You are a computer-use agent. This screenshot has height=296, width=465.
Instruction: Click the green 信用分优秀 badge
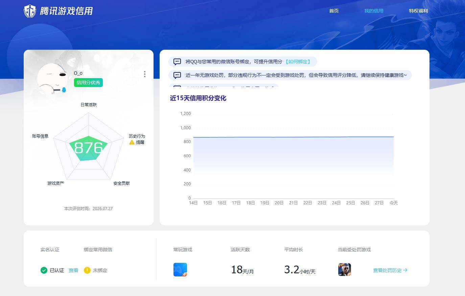tap(88, 83)
